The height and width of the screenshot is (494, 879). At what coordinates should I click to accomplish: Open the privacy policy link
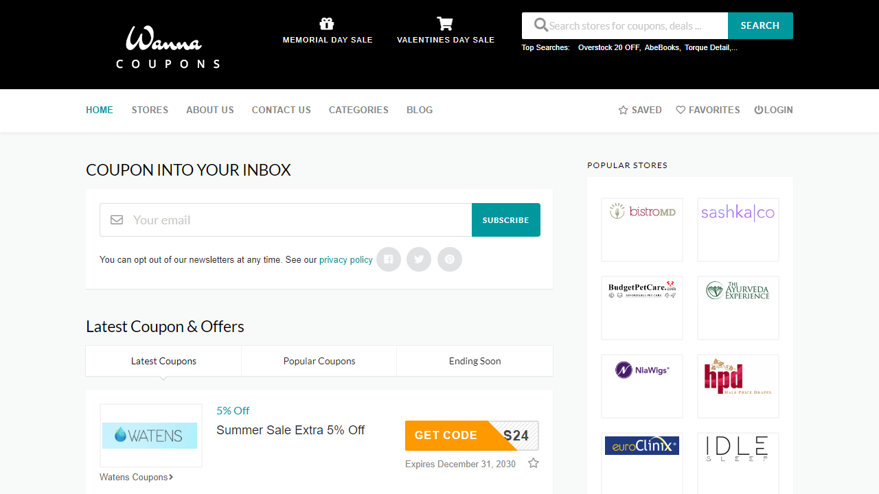tap(346, 260)
